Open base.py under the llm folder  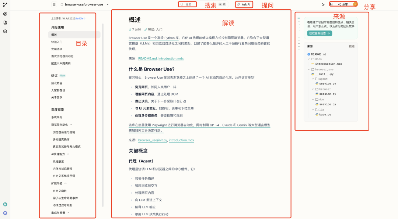(x=325, y=115)
